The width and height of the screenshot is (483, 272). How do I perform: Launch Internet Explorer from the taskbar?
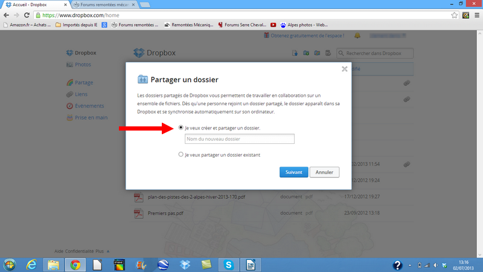pos(31,265)
